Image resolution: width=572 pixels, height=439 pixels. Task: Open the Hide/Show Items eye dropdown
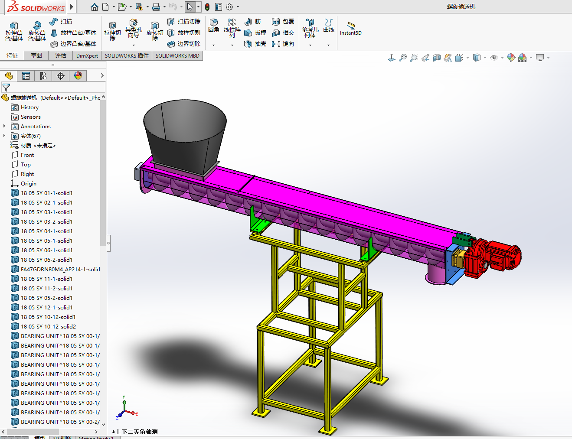[494, 58]
